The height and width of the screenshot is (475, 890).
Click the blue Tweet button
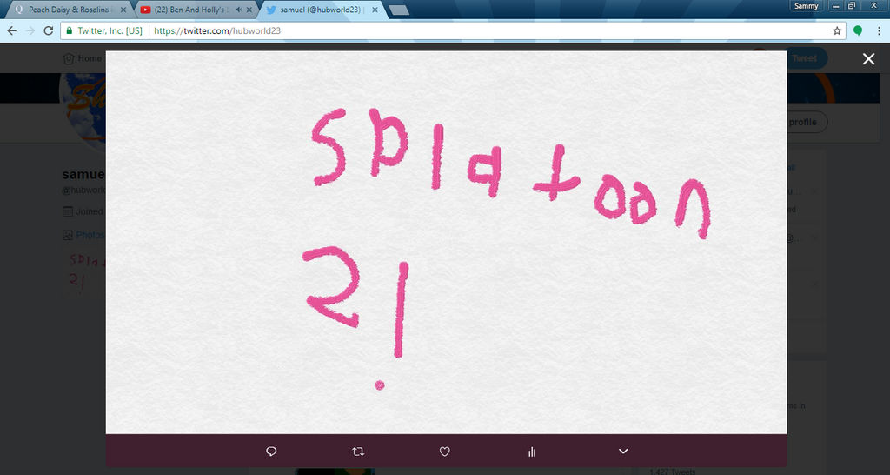tap(804, 58)
